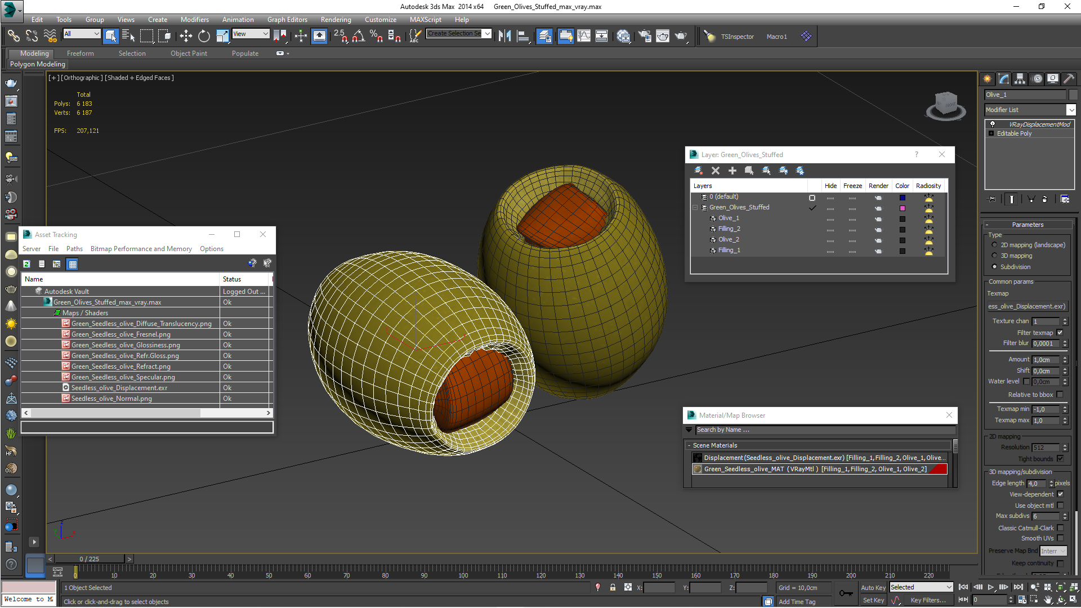Open the Modifier List dropdown

coord(1071,110)
